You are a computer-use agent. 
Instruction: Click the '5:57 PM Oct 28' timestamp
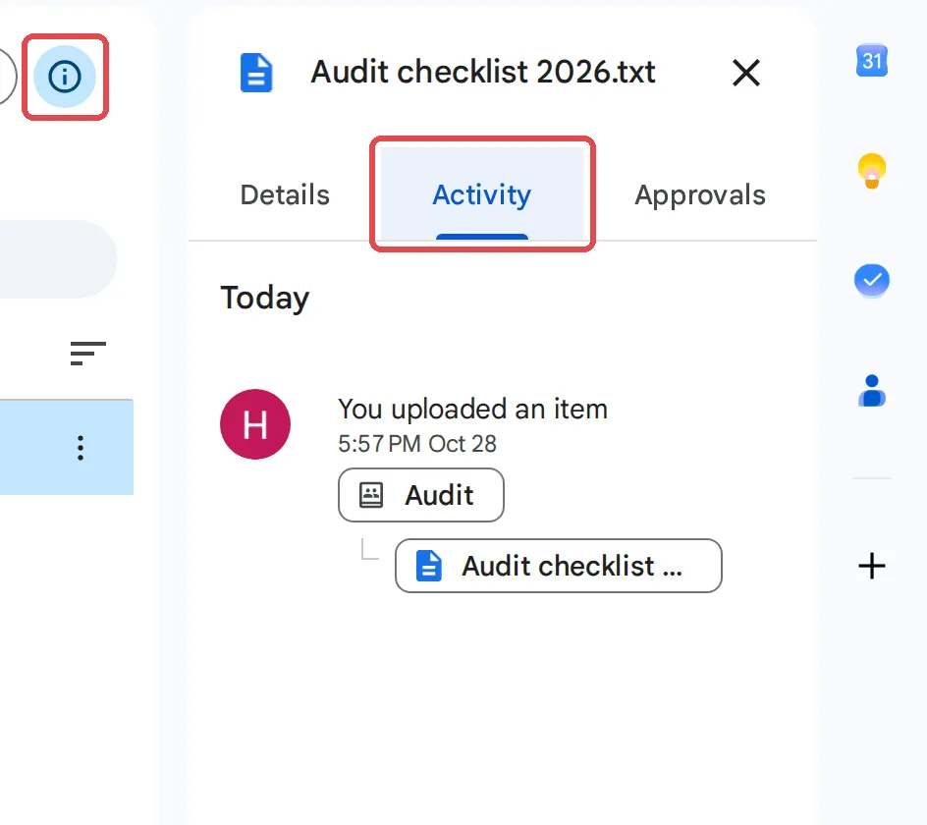[x=416, y=444]
